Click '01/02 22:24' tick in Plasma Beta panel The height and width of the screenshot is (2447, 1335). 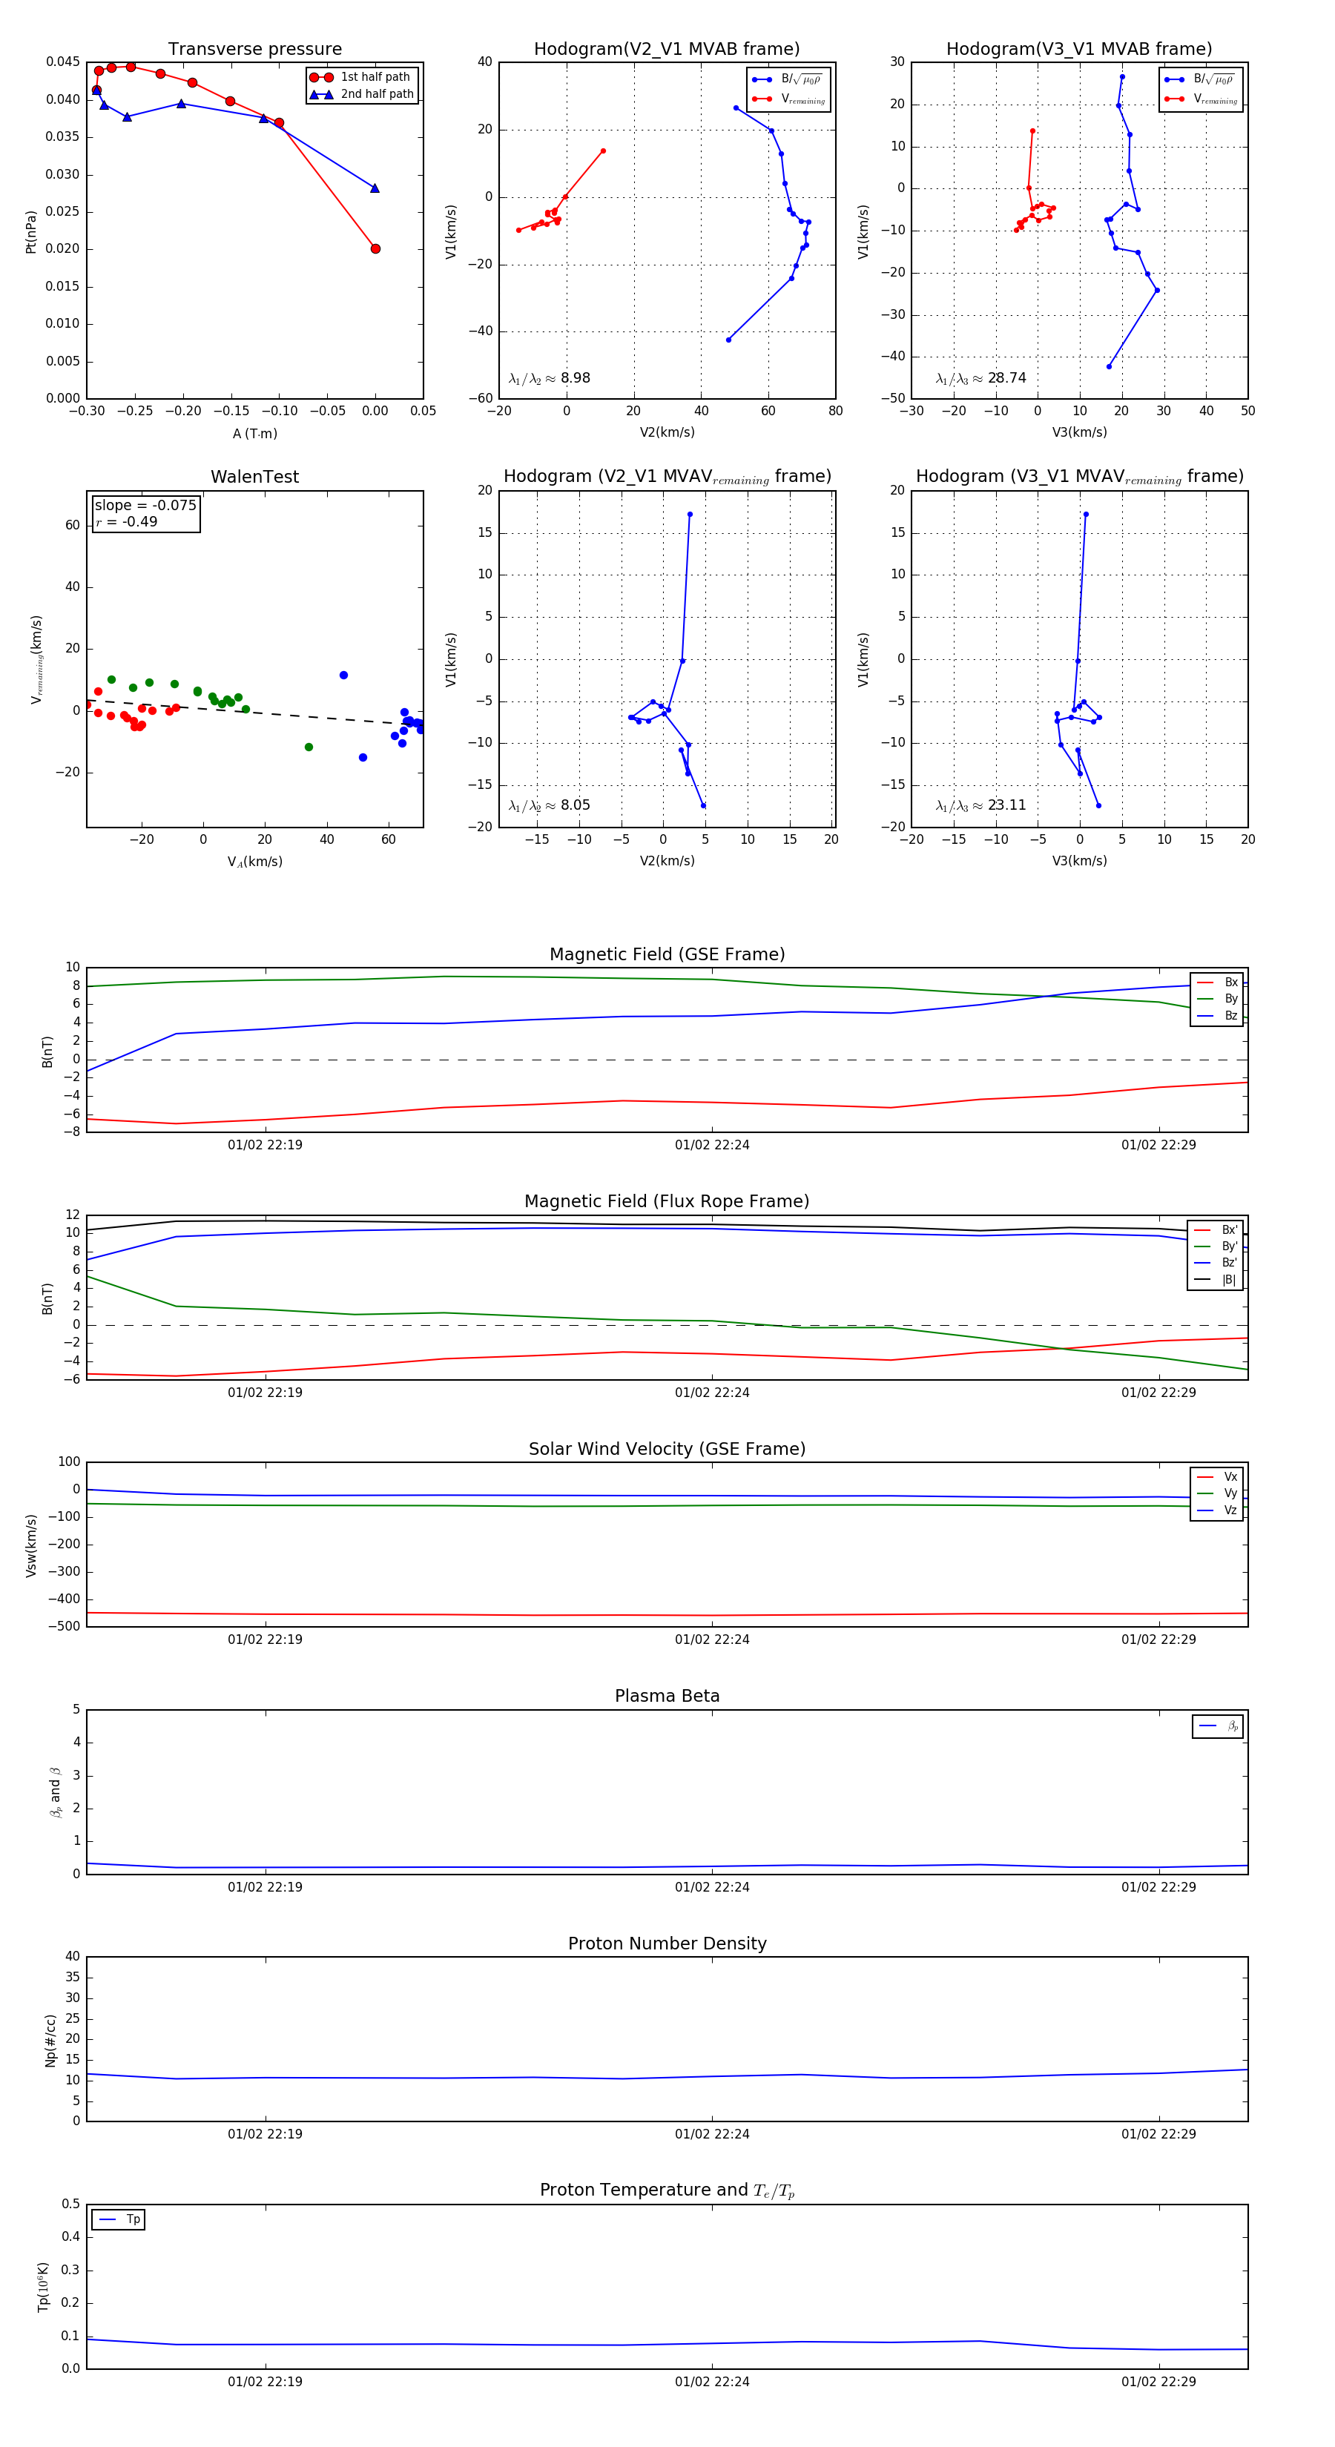point(712,1887)
